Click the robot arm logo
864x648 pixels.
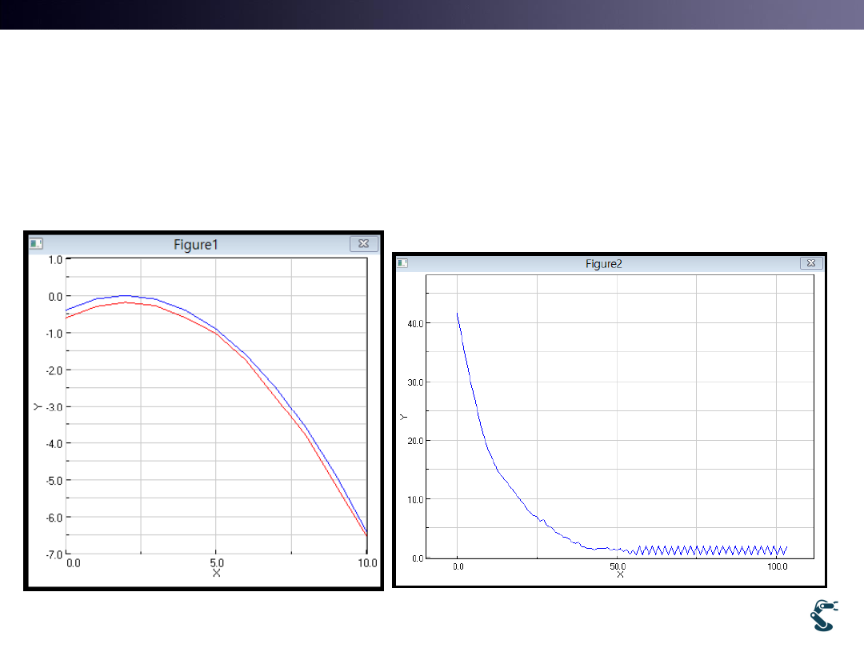[x=822, y=615]
